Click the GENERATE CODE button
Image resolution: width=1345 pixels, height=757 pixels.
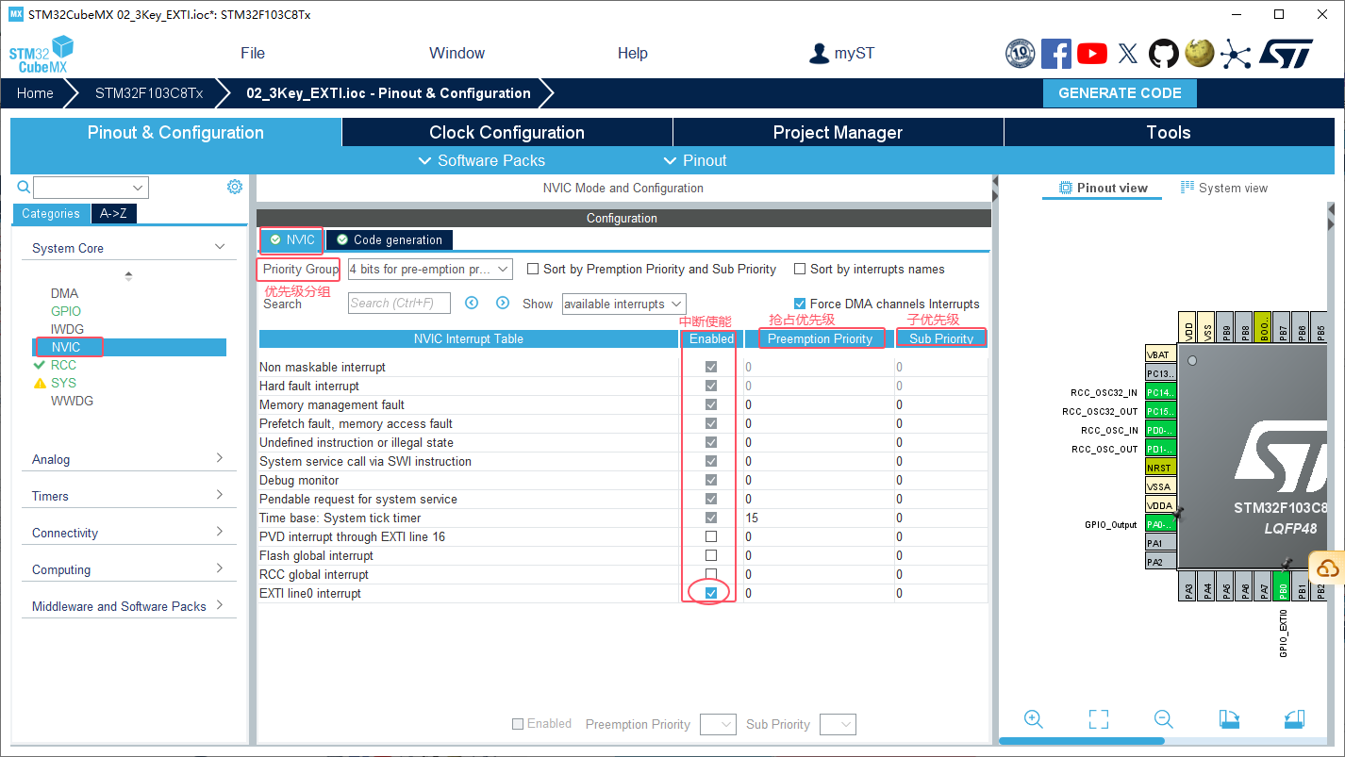click(x=1120, y=93)
